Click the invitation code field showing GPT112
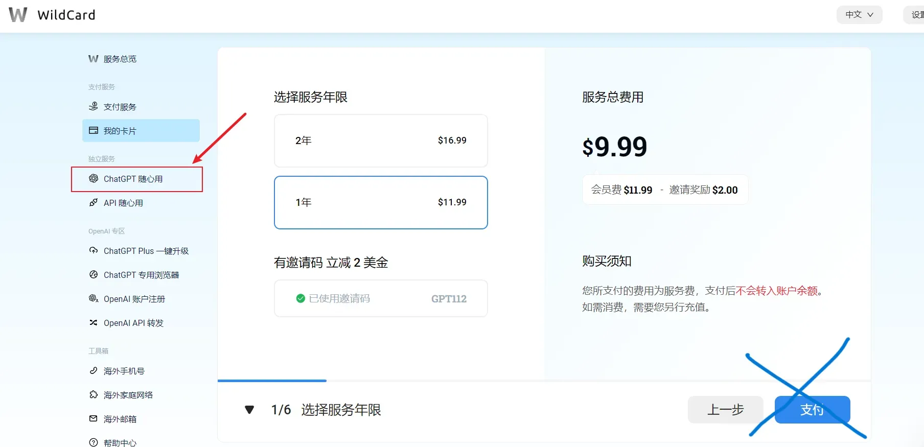This screenshot has width=924, height=447. 381,298
